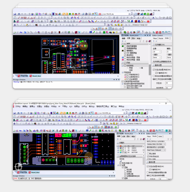This screenshot has width=190, height=192.
Task: Click the four-arrow Move icon in the lower window
Action: click(14, 124)
